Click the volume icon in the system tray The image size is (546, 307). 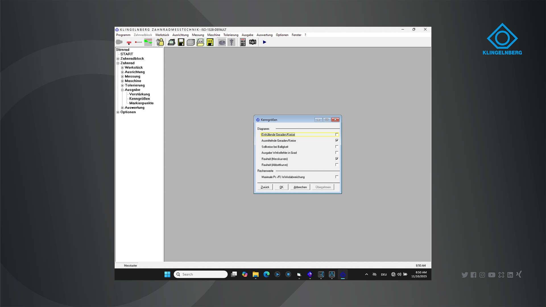399,274
